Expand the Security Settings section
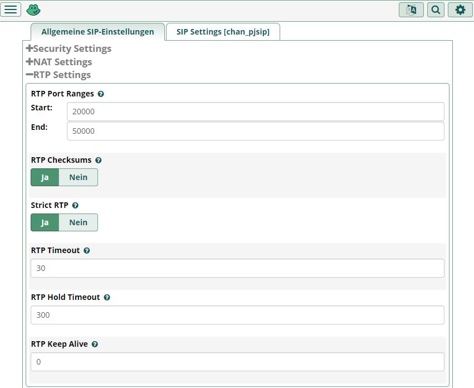This screenshot has width=474, height=388. tap(69, 49)
